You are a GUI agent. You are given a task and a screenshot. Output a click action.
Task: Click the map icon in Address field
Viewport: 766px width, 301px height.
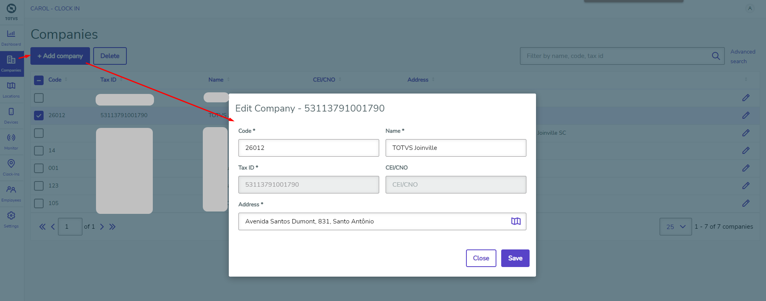point(516,221)
